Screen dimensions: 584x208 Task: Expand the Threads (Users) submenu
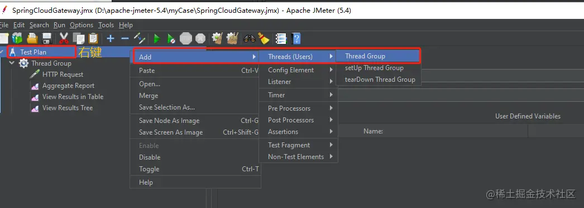(298, 57)
